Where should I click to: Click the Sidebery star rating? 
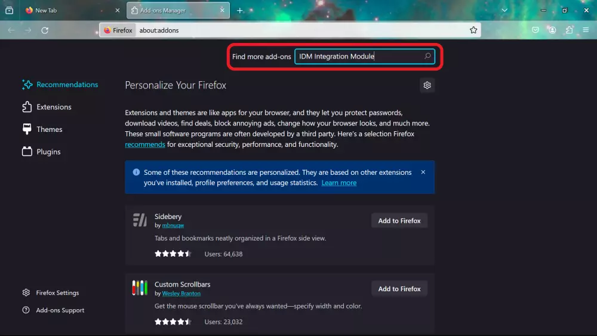173,254
